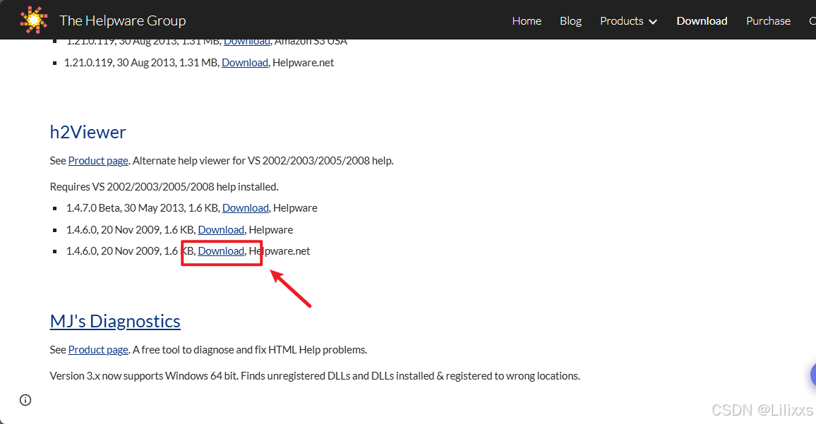The width and height of the screenshot is (816, 424).
Task: Open the Purchase menu item
Action: tap(768, 20)
